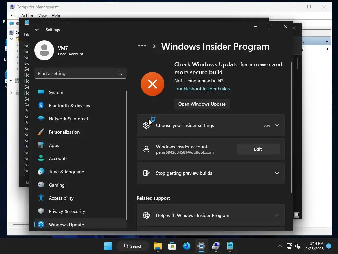Screen dimensions: 338x254
Task: Collapse Help with Windows Insider Program
Action: [x=277, y=215]
